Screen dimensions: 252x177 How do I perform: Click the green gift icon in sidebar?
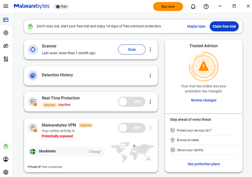6,146
